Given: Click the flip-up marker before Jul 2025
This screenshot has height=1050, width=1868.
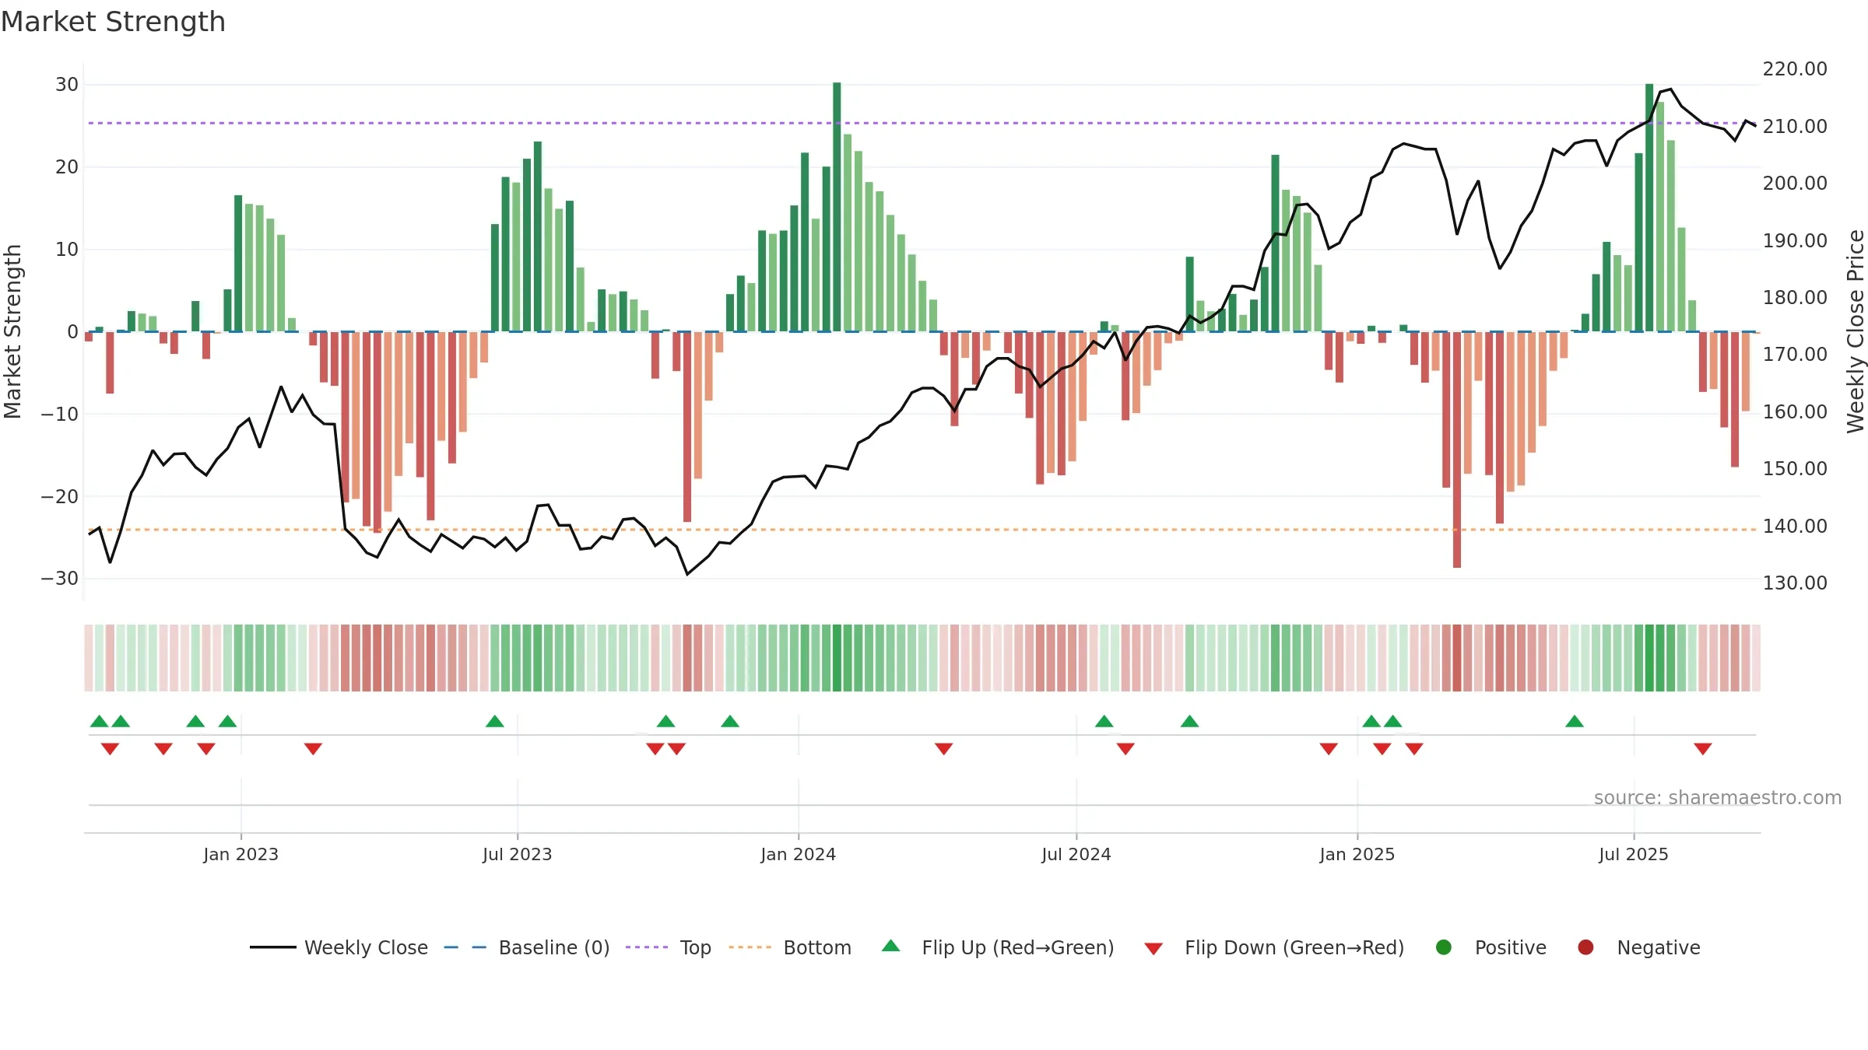Looking at the screenshot, I should click(1575, 721).
